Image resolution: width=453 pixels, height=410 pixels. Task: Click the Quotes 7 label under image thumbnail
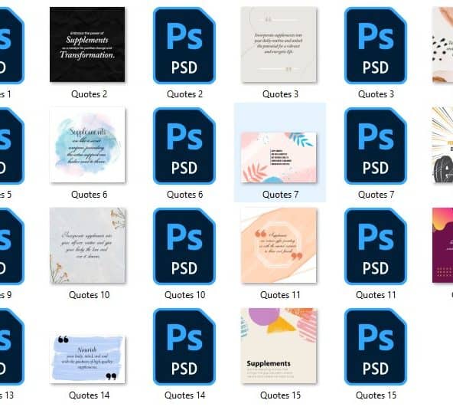point(280,195)
